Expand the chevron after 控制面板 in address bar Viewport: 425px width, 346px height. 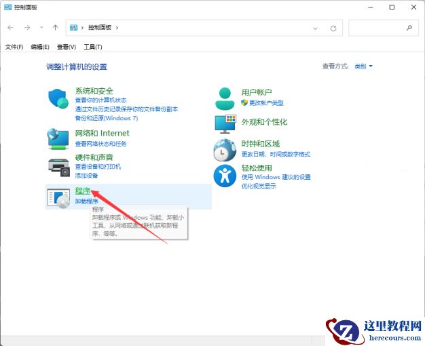tap(117, 28)
